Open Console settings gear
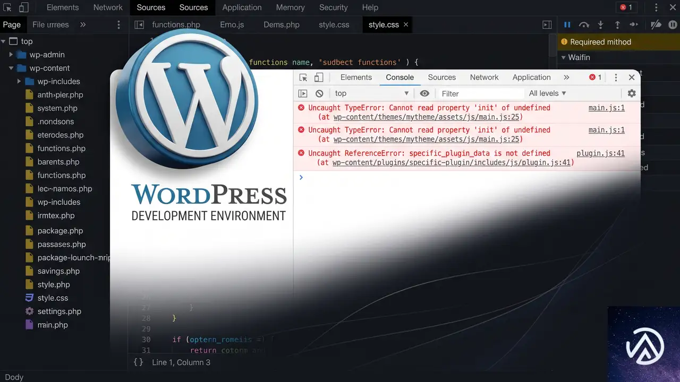 632,93
